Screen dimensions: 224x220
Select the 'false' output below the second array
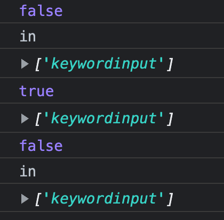(x=41, y=146)
